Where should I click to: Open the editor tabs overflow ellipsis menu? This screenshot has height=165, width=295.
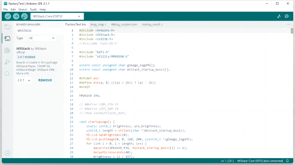coord(289,25)
